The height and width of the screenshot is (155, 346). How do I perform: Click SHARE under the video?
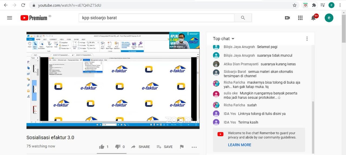click(x=141, y=147)
